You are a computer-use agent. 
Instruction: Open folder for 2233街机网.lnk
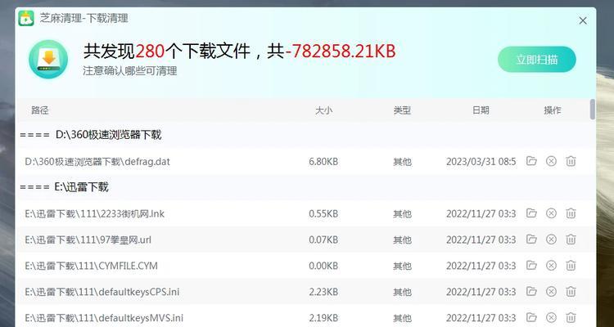(x=531, y=213)
